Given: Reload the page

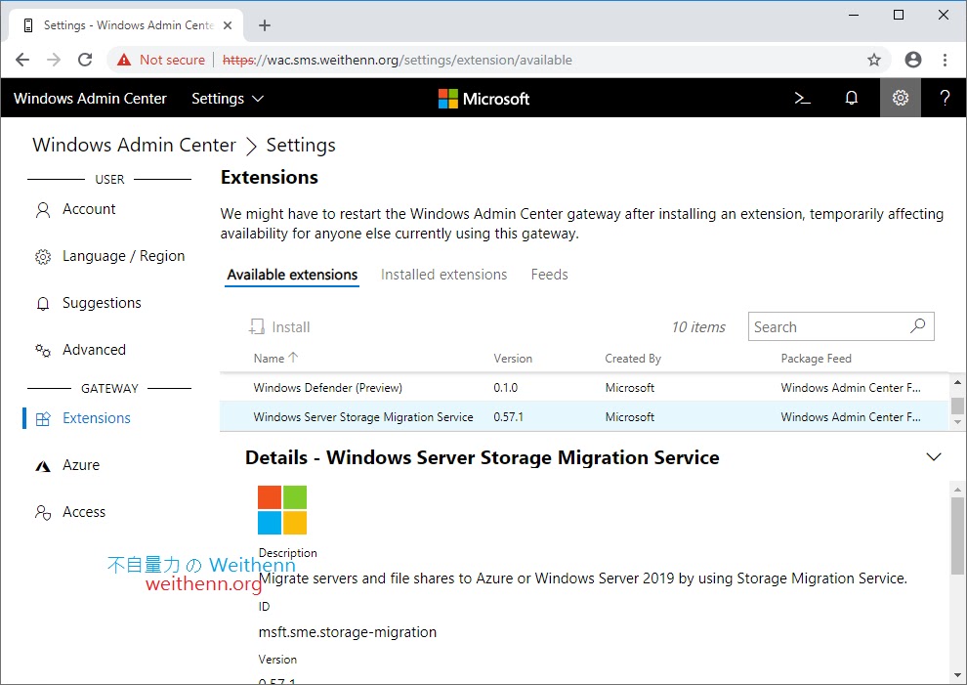Looking at the screenshot, I should 85,60.
